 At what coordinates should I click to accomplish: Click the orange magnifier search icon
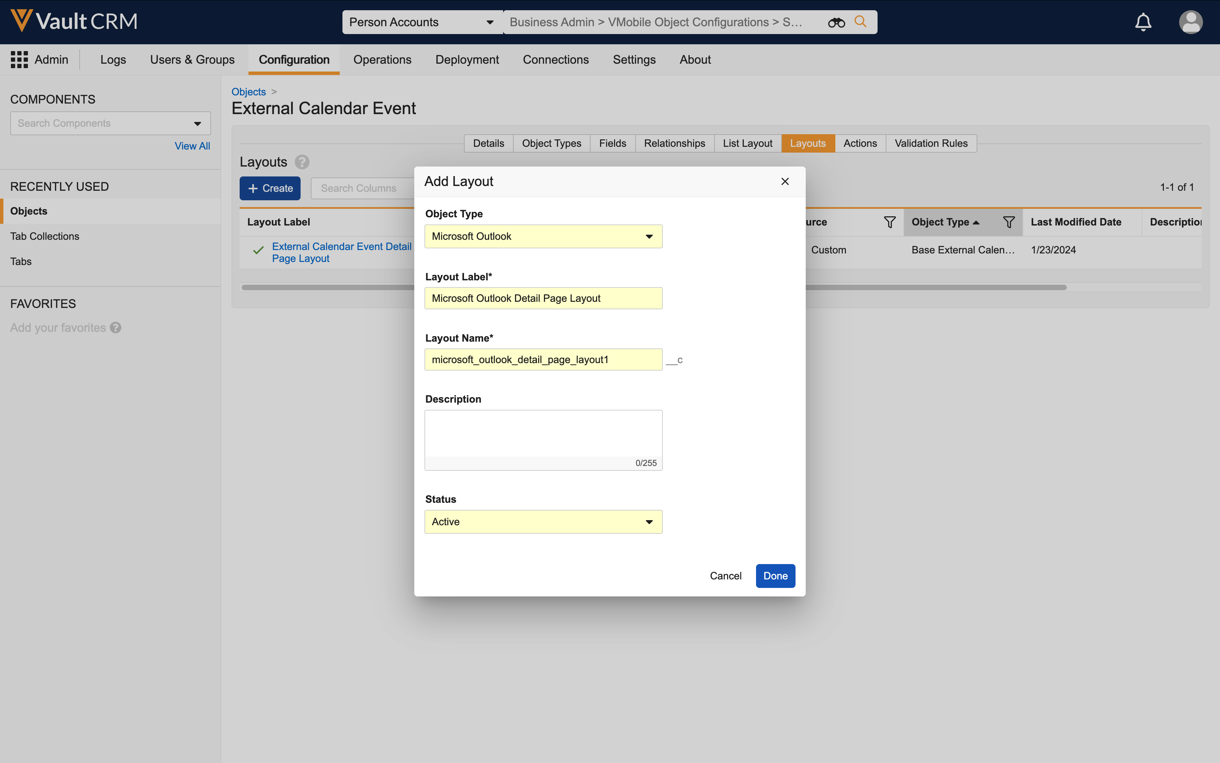(861, 22)
